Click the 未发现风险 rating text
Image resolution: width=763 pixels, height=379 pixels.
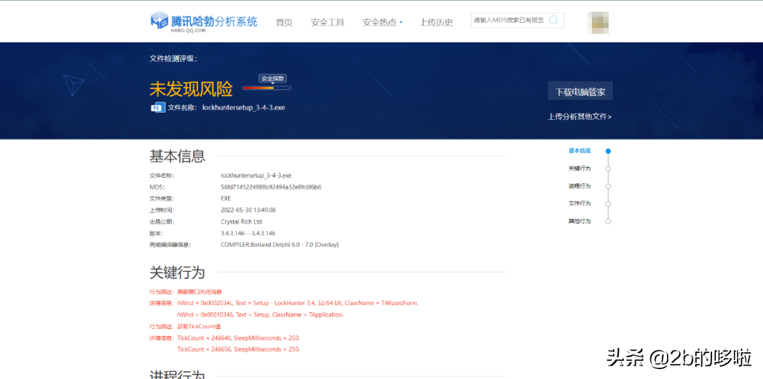(191, 89)
